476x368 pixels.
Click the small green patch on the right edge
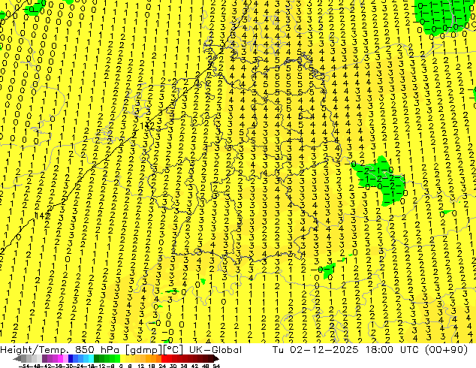[472, 92]
